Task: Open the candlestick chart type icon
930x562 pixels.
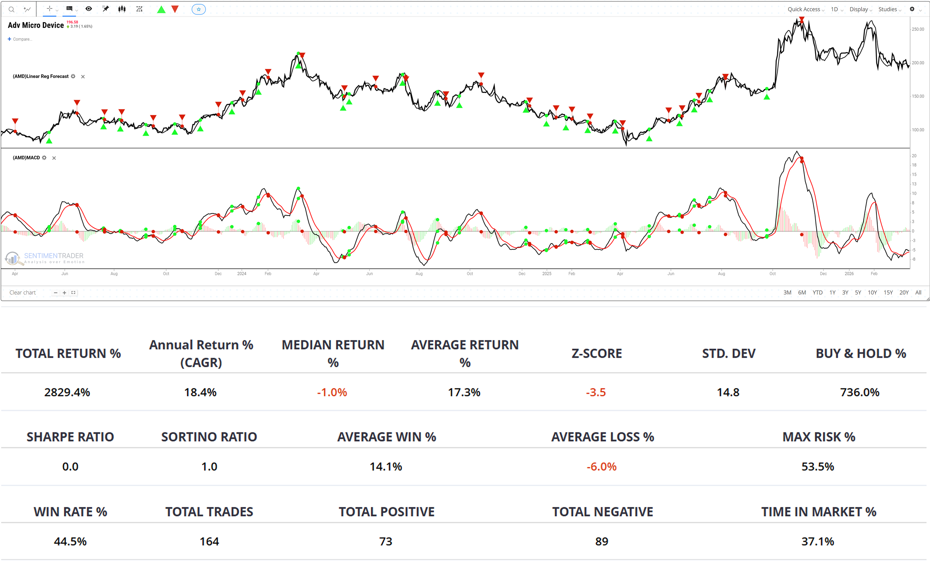Action: pos(122,9)
